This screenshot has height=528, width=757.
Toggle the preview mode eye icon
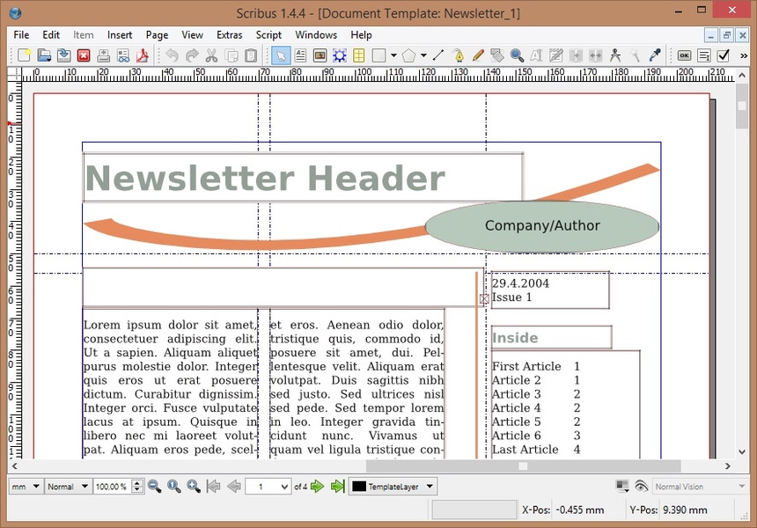(x=641, y=487)
